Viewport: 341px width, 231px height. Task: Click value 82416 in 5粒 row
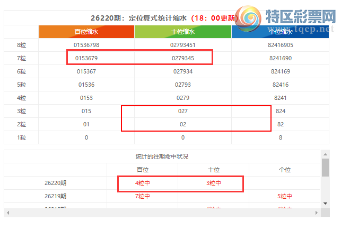point(281,85)
